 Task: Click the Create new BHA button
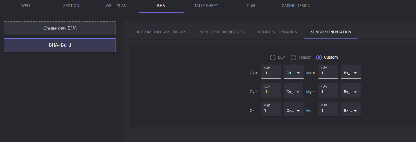click(x=60, y=28)
